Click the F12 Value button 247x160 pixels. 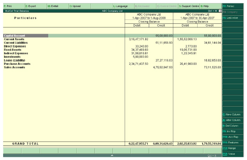[x=232, y=154]
